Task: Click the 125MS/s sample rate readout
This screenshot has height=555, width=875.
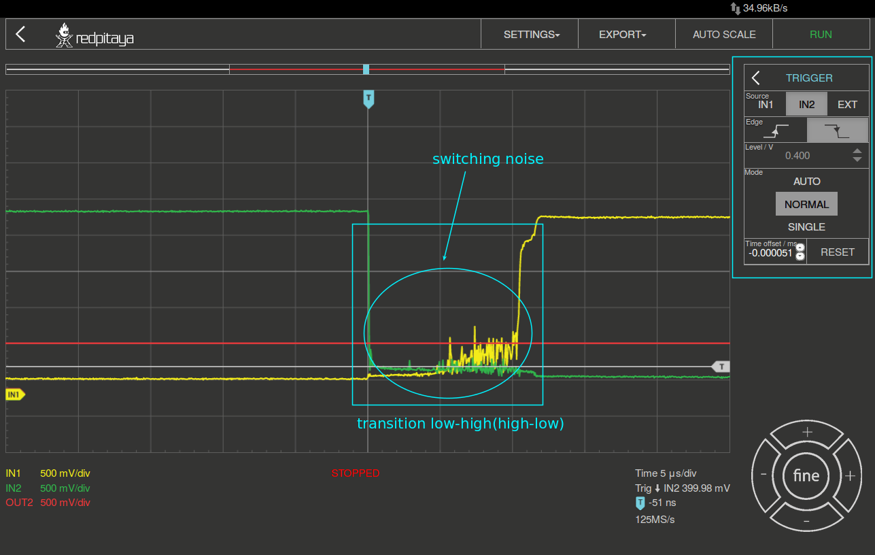Action: click(x=655, y=520)
